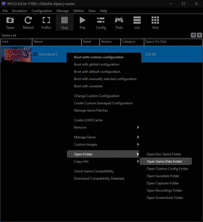Click the custom config icon beside Rock Band 3

point(35,54)
